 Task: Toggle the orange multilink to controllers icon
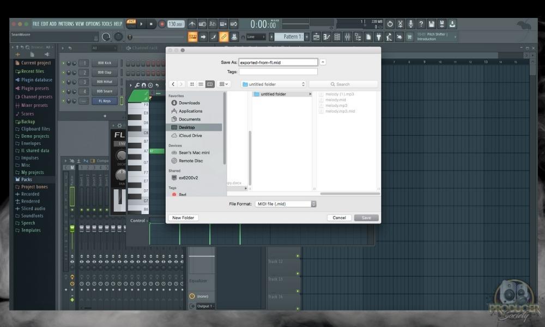(224, 37)
